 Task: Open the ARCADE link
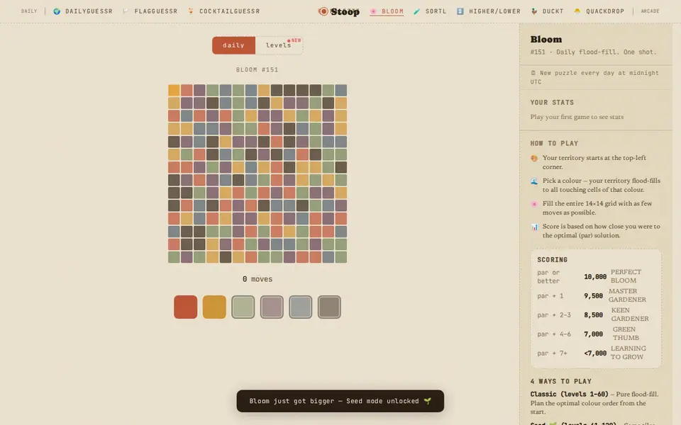point(650,11)
